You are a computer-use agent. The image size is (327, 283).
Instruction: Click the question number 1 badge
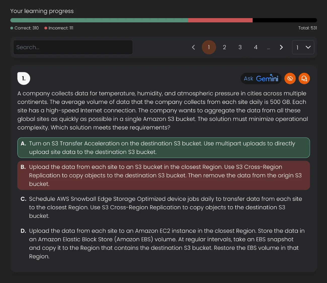tap(24, 78)
